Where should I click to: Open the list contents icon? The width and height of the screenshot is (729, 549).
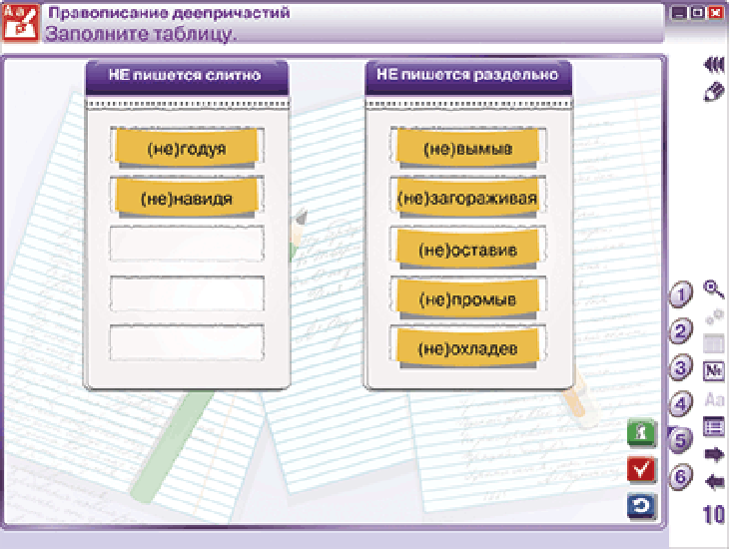click(714, 427)
